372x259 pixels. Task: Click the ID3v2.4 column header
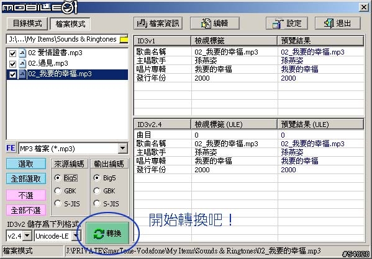pos(163,125)
